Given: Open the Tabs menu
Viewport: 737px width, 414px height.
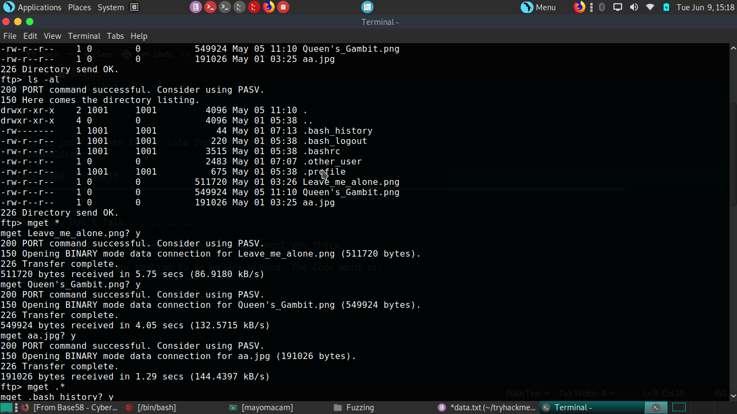Looking at the screenshot, I should (x=115, y=36).
